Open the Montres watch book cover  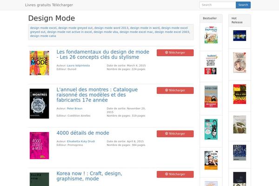(40, 104)
